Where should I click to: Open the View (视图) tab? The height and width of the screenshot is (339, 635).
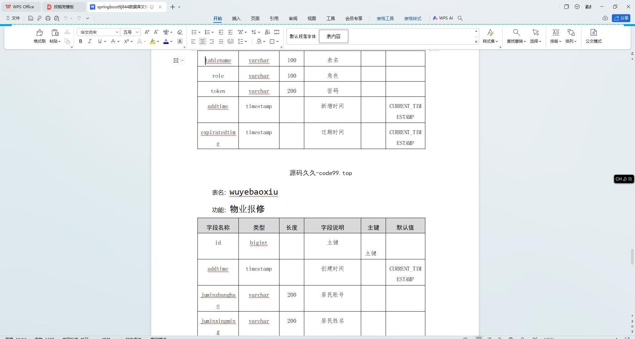312,19
